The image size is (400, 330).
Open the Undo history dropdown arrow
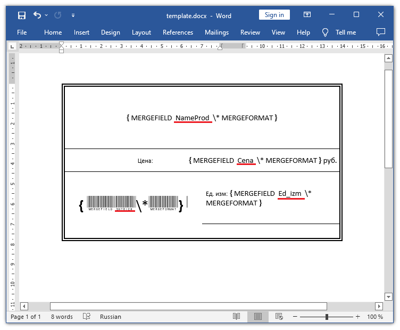(x=46, y=15)
